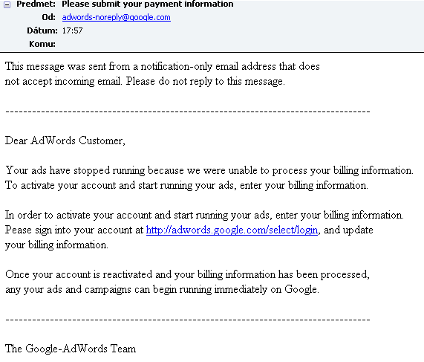The height and width of the screenshot is (362, 424).
Task: Click the 'This message was sent from' line
Action: click(163, 67)
